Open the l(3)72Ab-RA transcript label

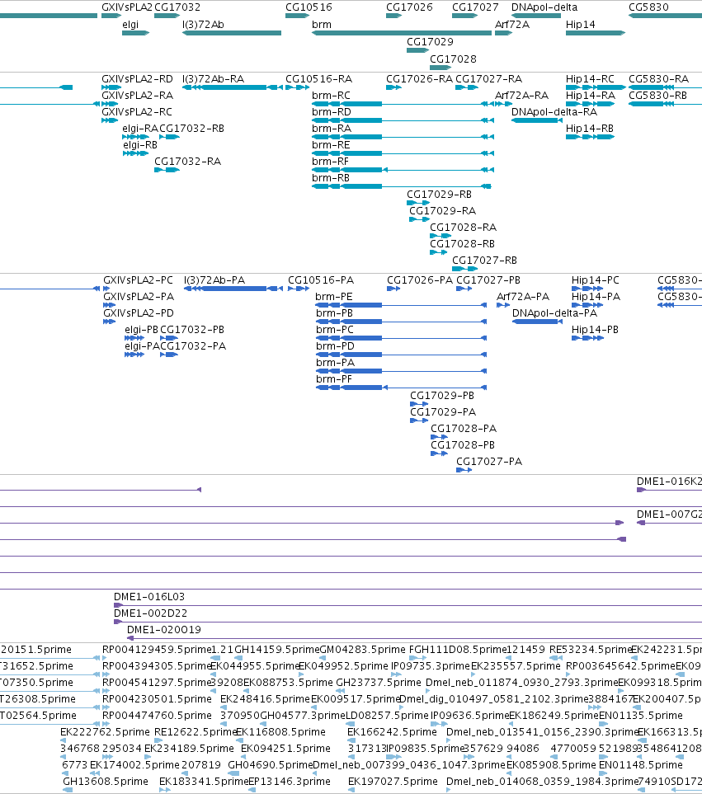[213, 79]
